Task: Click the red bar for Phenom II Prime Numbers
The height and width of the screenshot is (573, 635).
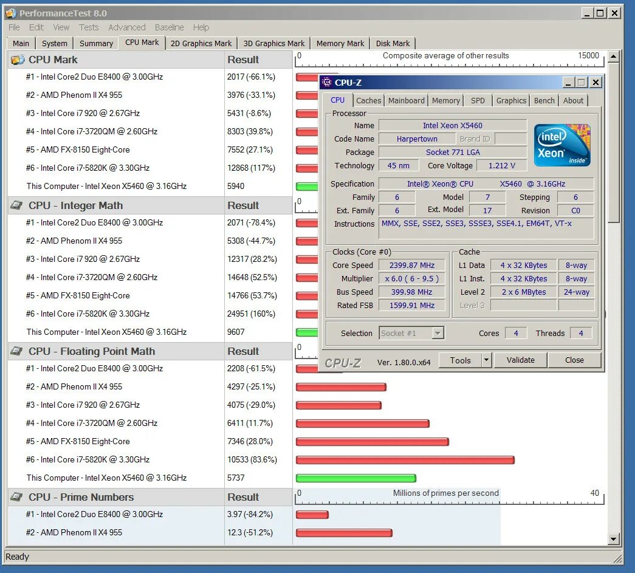Action: click(x=344, y=533)
